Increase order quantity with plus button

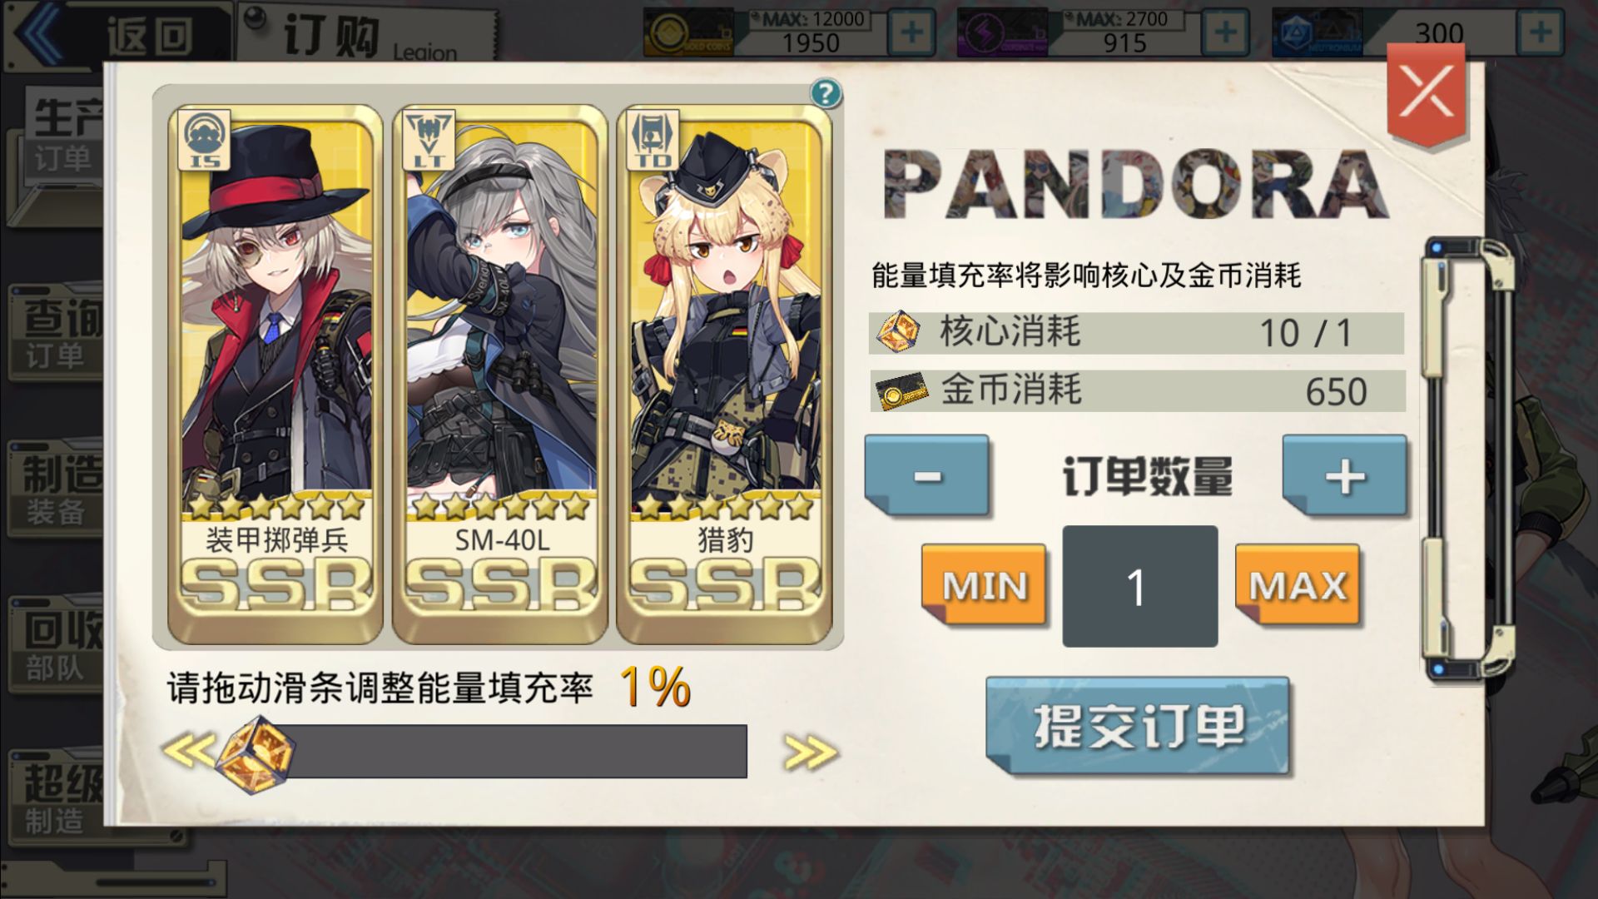(x=1345, y=475)
